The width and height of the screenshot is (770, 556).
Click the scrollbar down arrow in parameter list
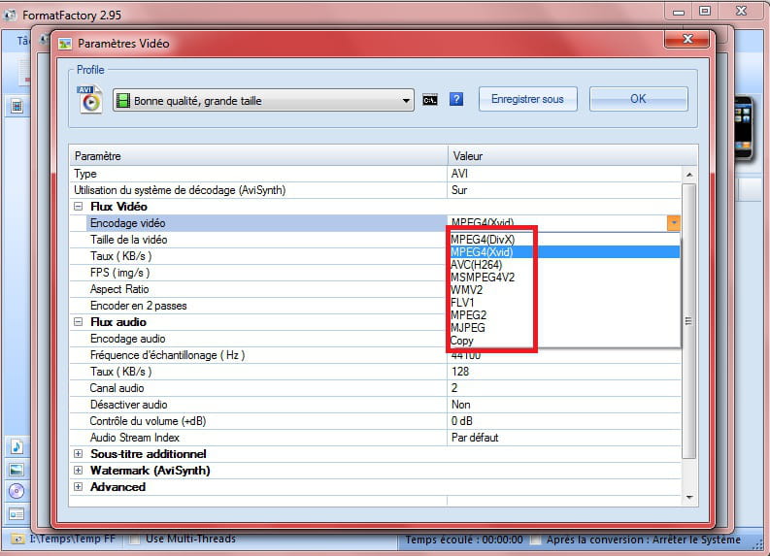[689, 498]
